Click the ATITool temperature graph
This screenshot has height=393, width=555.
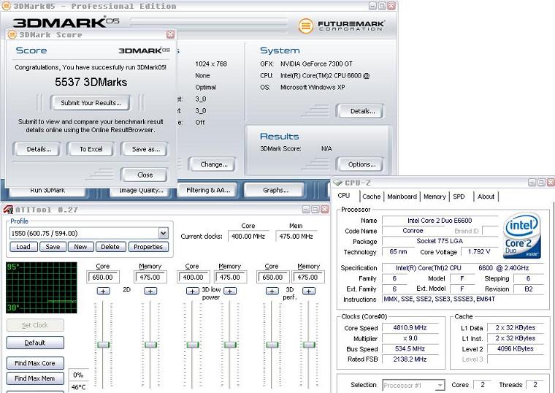pos(42,288)
